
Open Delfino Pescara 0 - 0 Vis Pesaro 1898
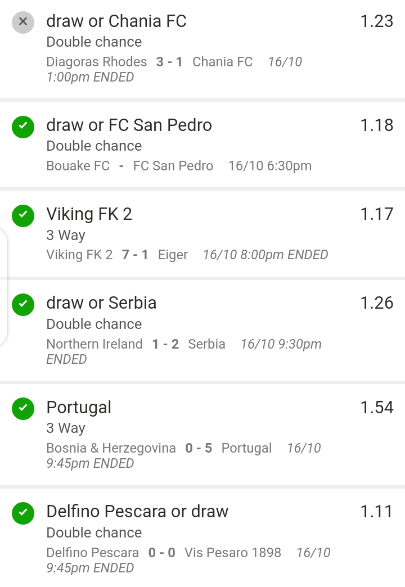tap(164, 552)
